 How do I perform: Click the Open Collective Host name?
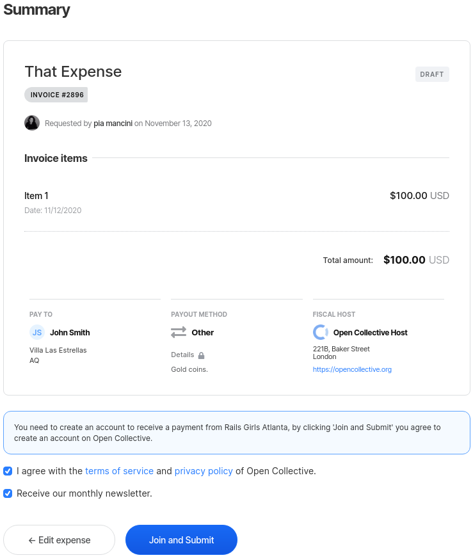coord(370,332)
